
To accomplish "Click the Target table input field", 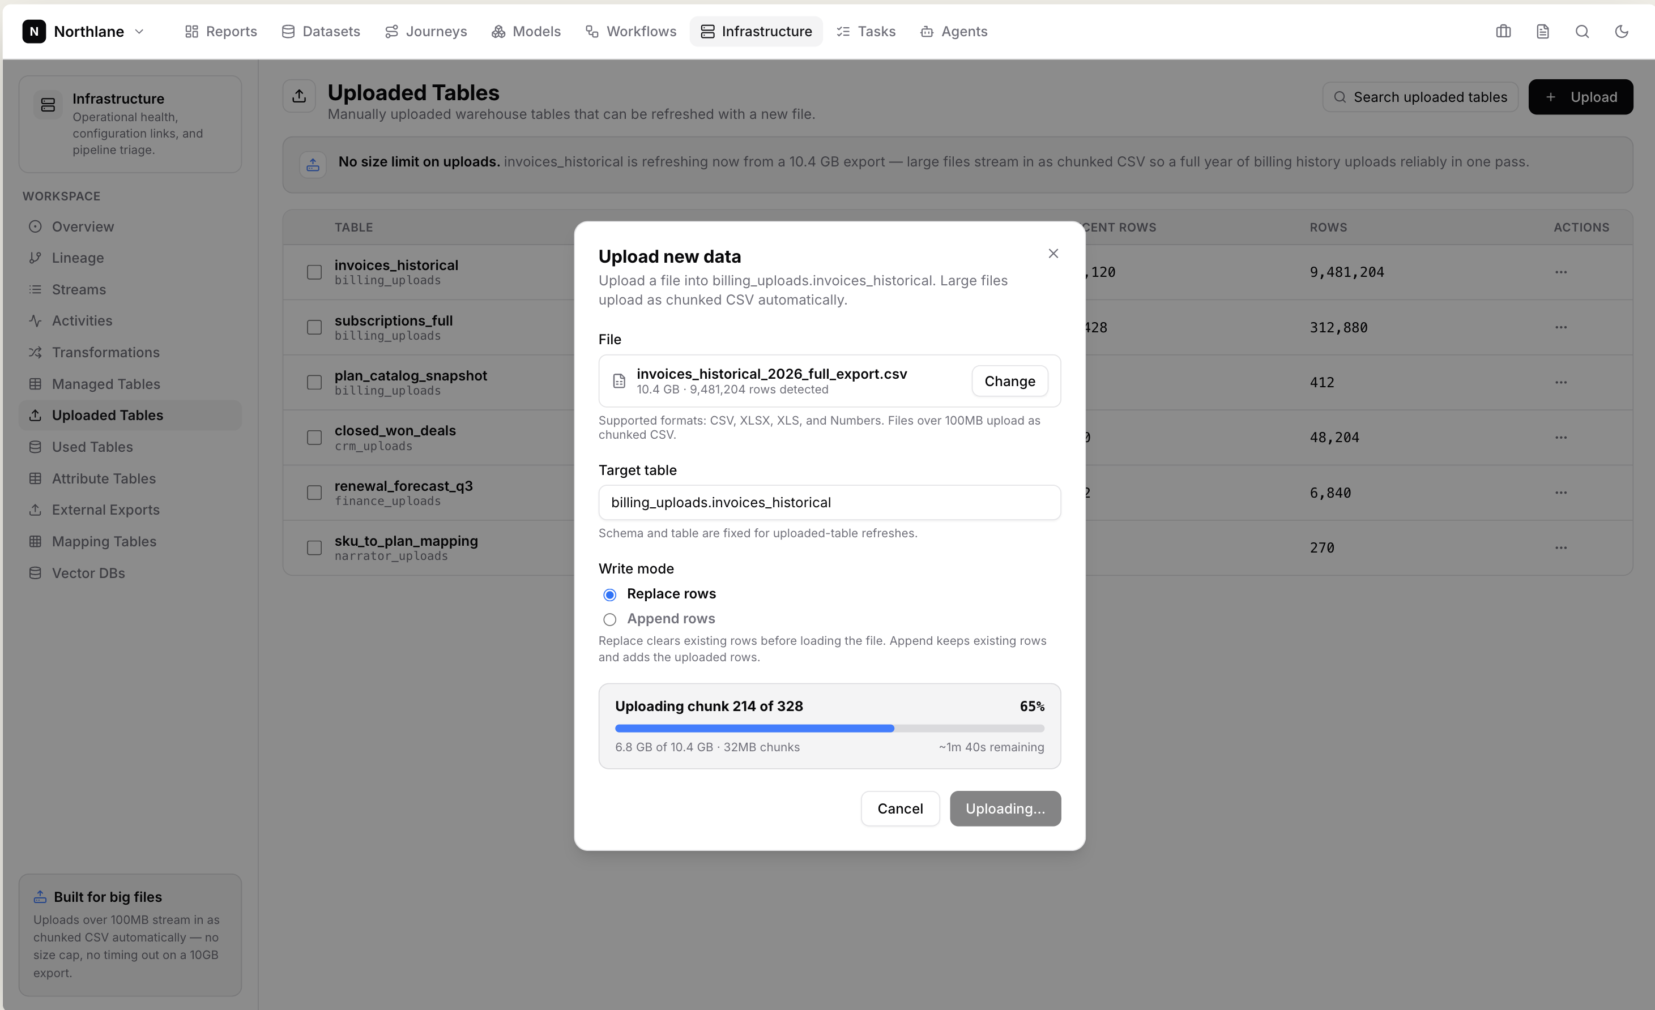I will tap(830, 502).
